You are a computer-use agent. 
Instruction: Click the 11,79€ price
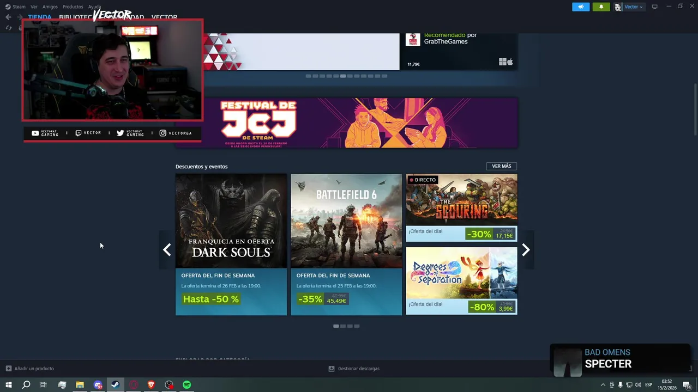tap(414, 64)
